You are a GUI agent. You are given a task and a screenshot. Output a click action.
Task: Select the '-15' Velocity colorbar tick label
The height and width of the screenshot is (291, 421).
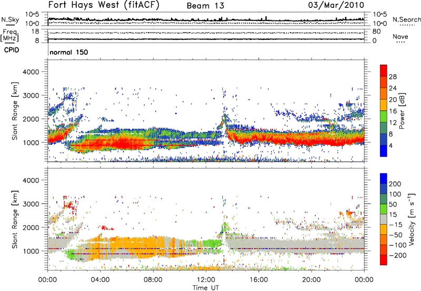[x=396, y=224]
